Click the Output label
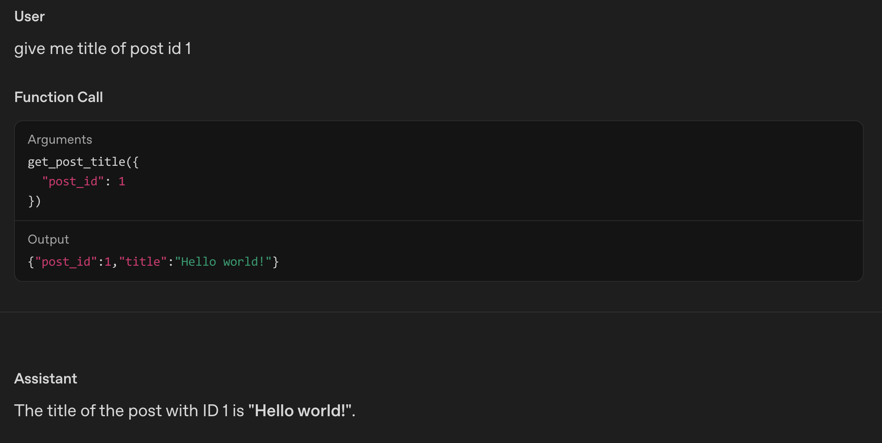 tap(48, 239)
